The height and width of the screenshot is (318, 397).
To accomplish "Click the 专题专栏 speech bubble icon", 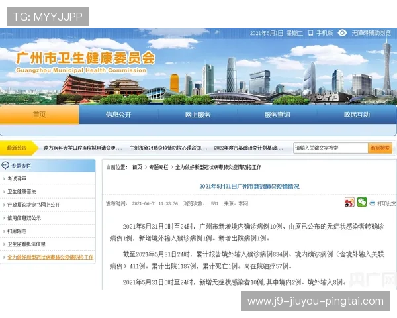I will tap(5, 166).
